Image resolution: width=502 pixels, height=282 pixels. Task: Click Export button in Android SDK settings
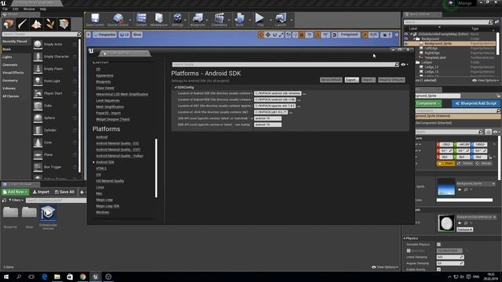click(351, 80)
